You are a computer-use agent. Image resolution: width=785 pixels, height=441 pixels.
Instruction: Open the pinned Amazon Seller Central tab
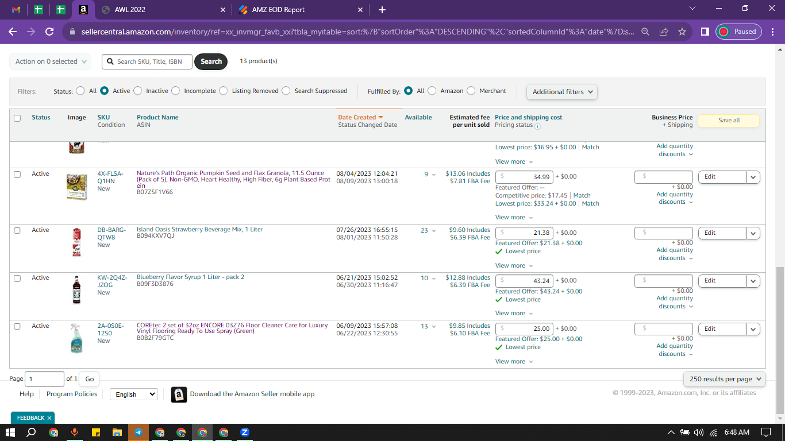point(83,10)
